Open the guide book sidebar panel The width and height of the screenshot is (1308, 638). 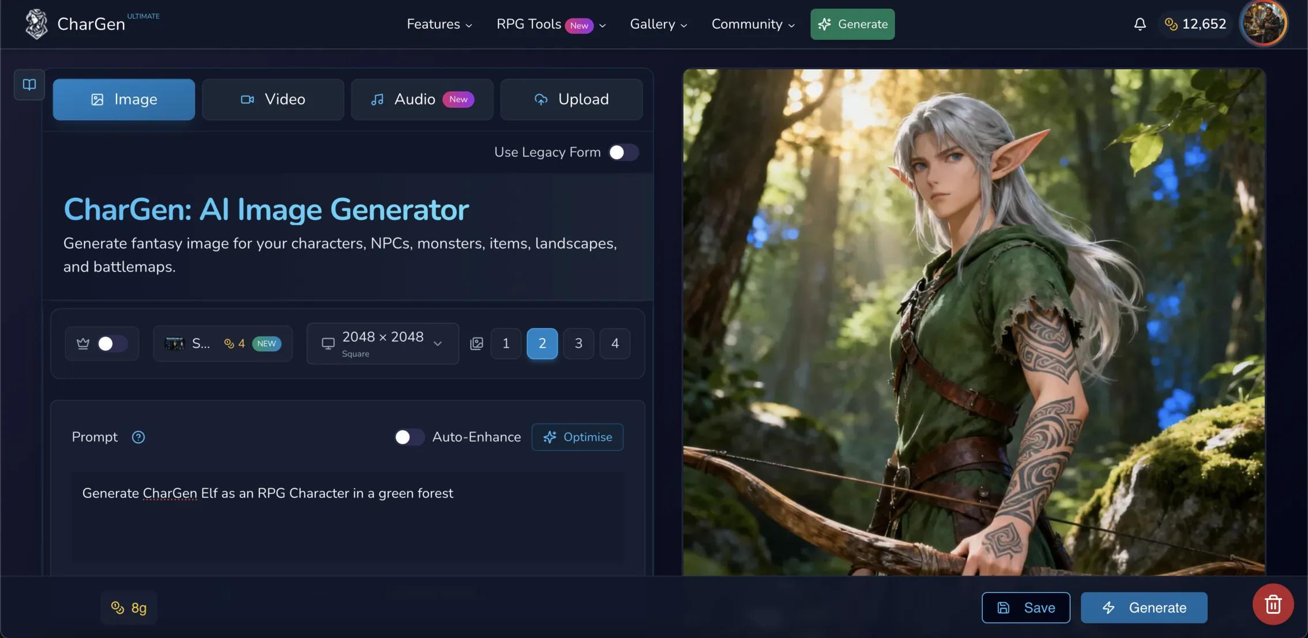(x=29, y=84)
